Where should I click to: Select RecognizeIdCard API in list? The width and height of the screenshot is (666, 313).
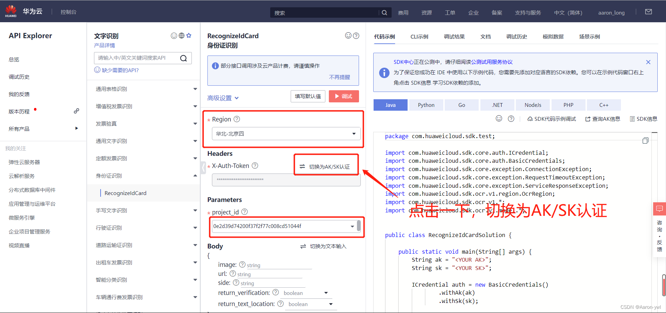click(x=125, y=193)
